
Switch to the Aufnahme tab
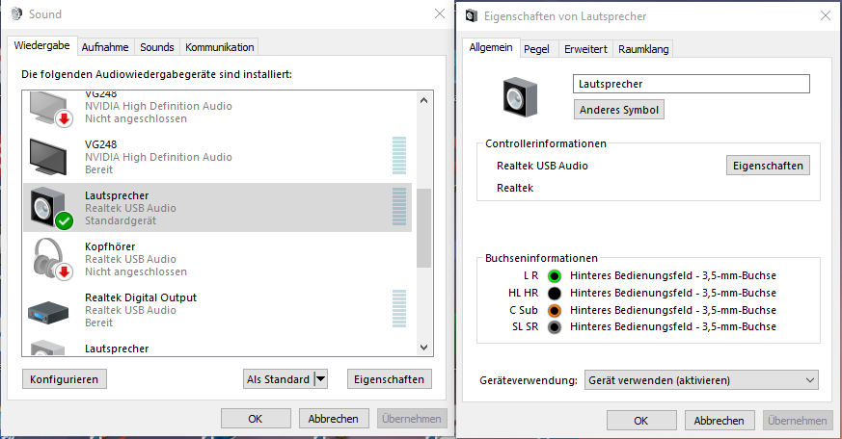pos(105,47)
